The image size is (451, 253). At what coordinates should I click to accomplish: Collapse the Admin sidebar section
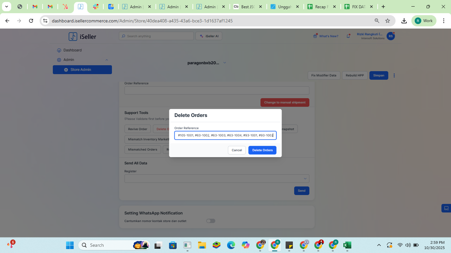click(x=107, y=60)
